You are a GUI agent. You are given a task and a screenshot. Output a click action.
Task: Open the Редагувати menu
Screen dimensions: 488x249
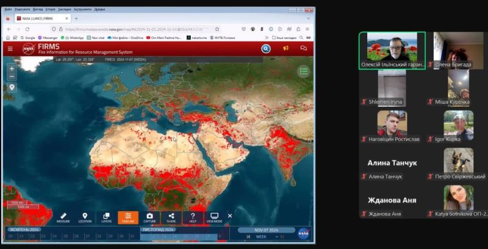pos(22,9)
